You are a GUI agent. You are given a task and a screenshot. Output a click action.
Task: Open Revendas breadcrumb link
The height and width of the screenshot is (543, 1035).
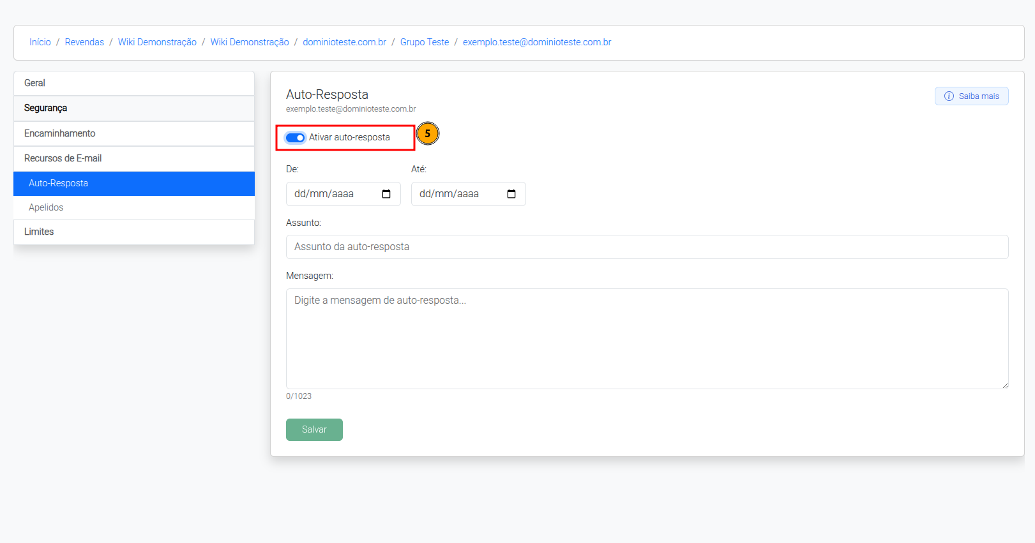(84, 42)
